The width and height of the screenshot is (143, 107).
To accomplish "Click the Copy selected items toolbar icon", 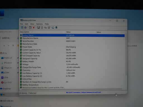I will 46,28.
